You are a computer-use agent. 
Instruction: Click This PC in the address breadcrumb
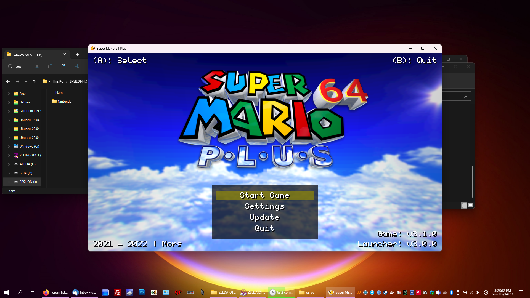click(x=58, y=81)
